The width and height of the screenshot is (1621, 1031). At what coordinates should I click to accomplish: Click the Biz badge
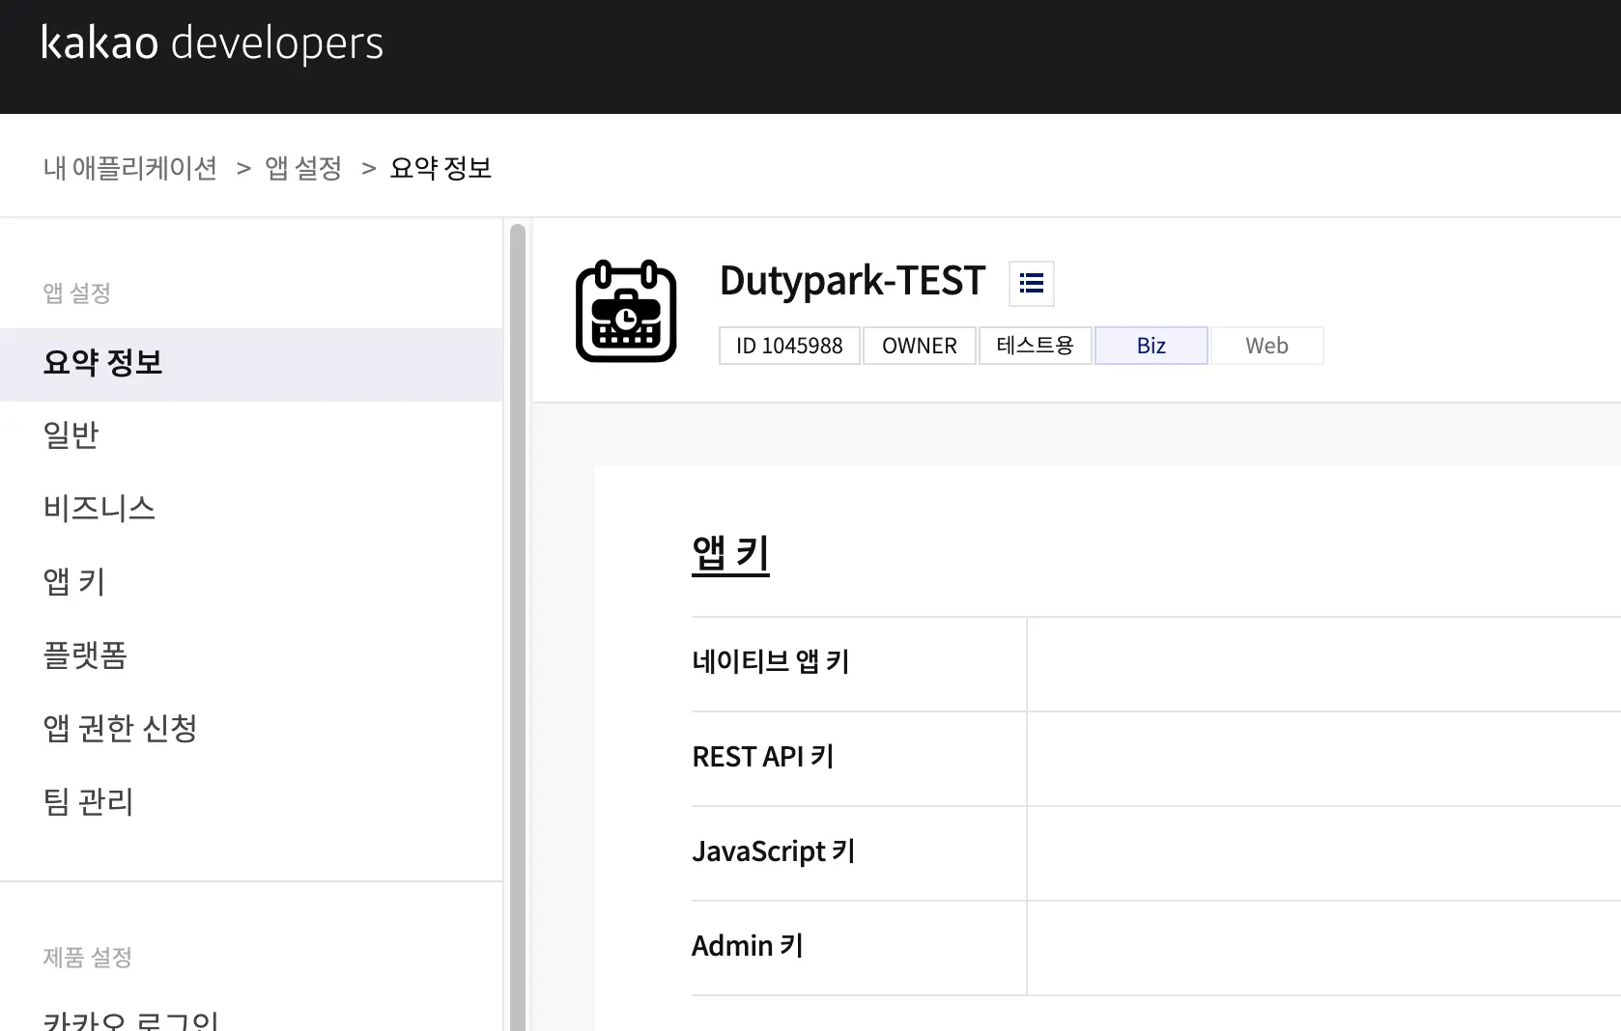1151,346
